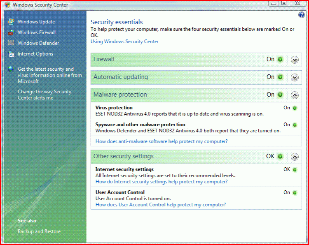Click the Internet Options icon
The image size is (309, 245).
pyautogui.click(x=11, y=54)
